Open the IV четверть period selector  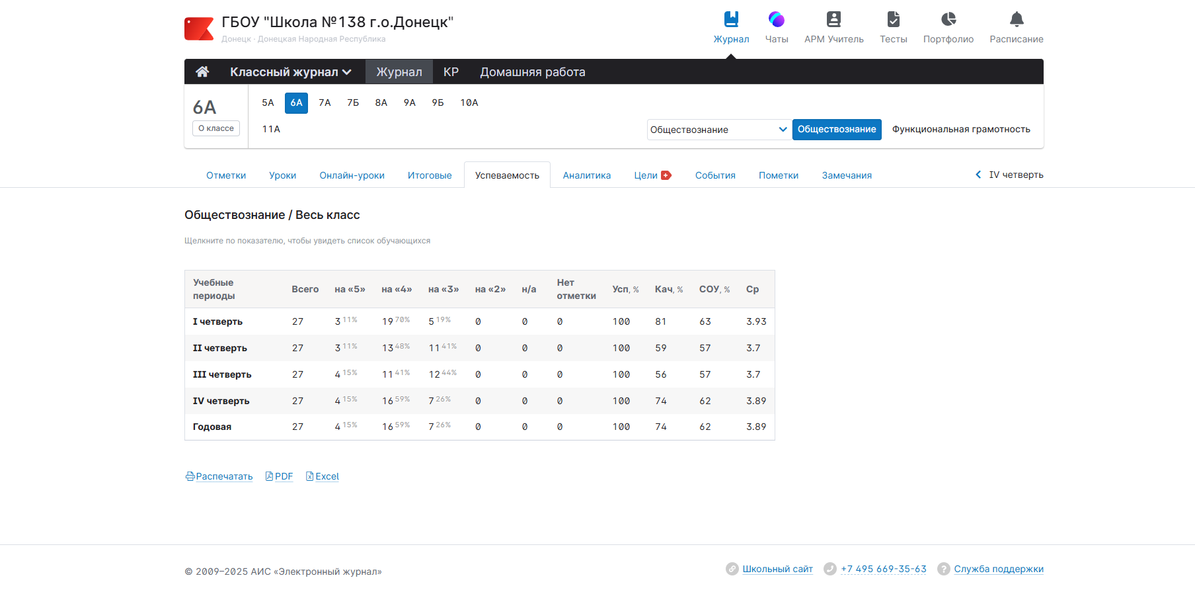pyautogui.click(x=1016, y=175)
